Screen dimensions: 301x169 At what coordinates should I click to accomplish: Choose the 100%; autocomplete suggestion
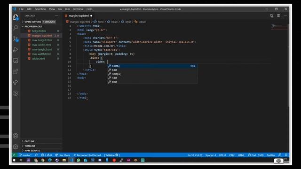tap(152, 66)
